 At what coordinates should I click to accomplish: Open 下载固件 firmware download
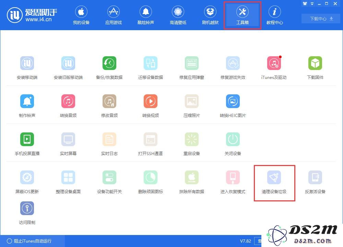(x=315, y=68)
